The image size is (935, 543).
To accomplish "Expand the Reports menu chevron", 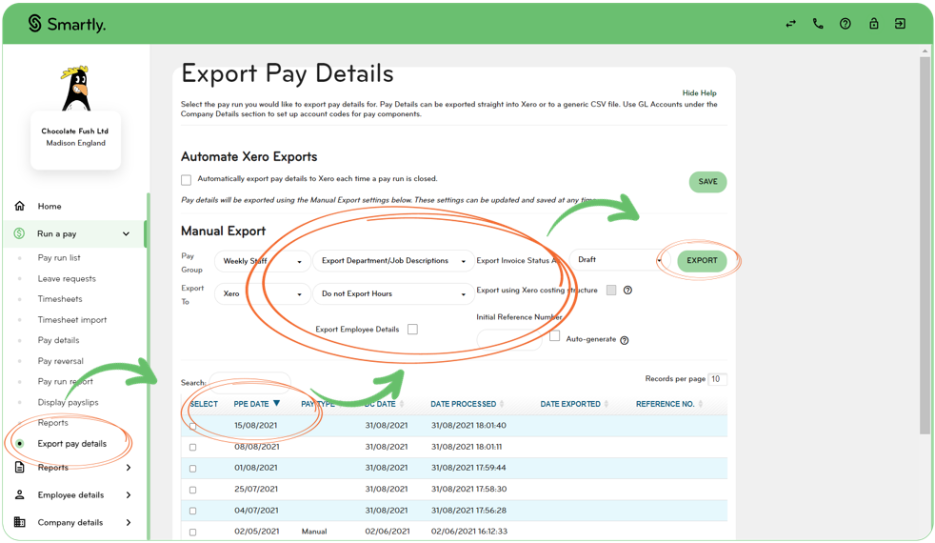I will (129, 468).
